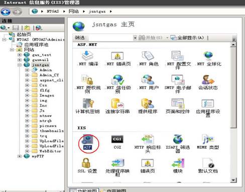The width and height of the screenshot is (245, 192).
Task: Switch to the 内容视图 tab
Action: pos(113,190)
